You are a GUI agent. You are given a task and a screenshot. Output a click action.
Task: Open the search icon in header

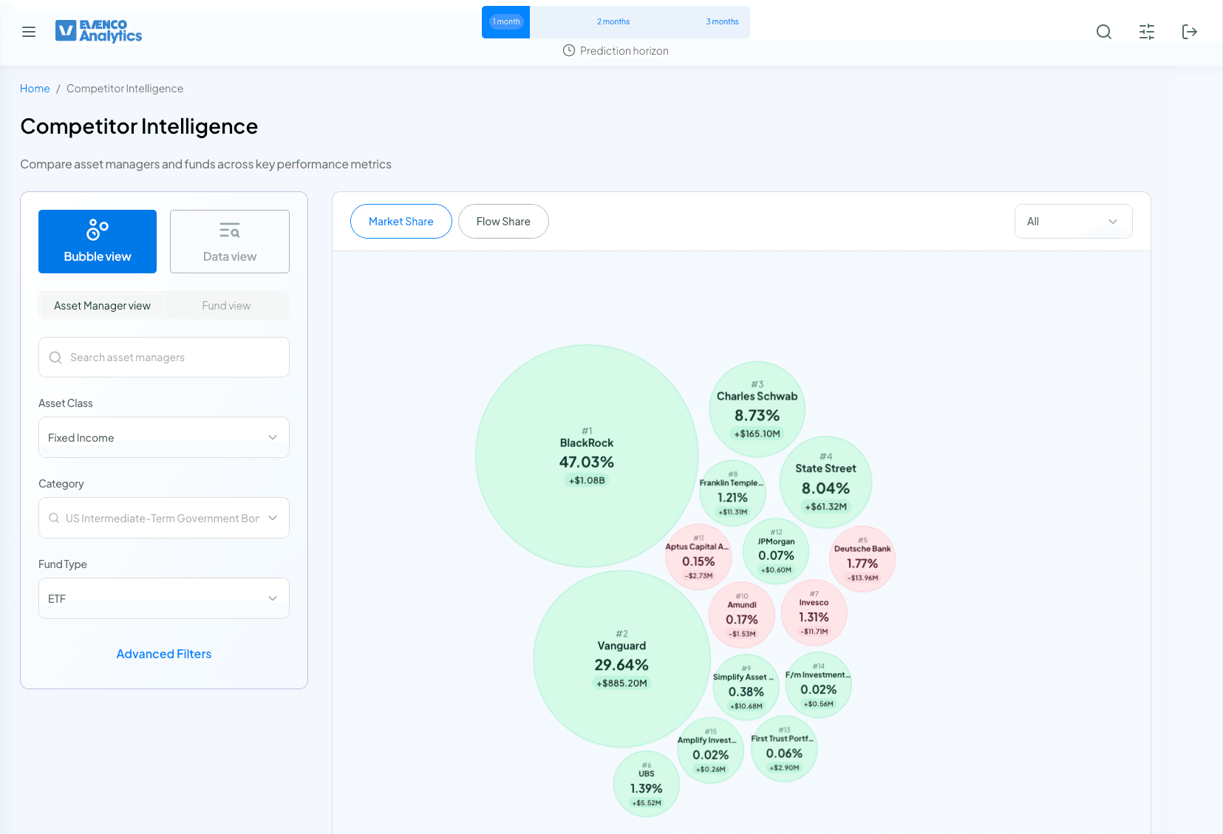1103,32
